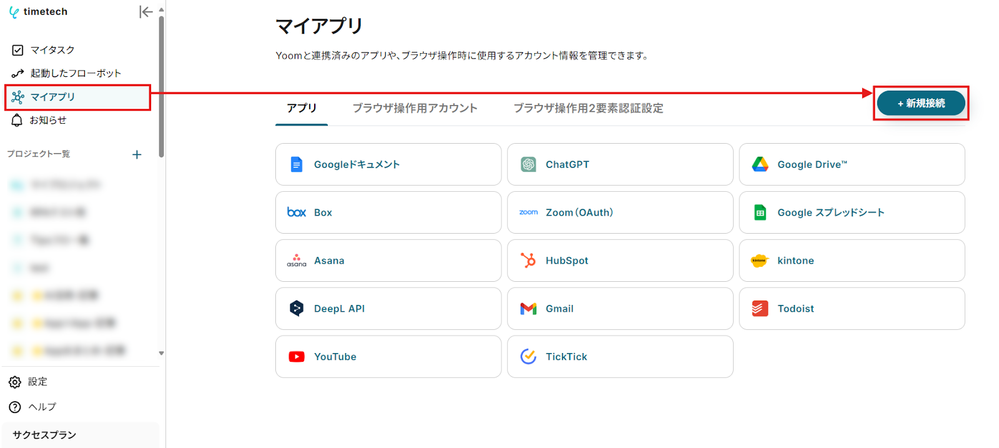Click the Gmail label text

pyautogui.click(x=559, y=309)
